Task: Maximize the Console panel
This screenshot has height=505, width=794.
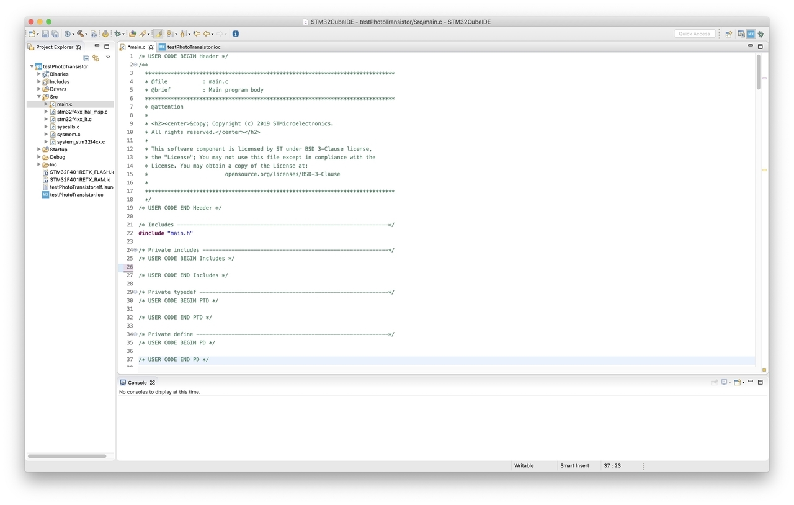Action: tap(761, 382)
